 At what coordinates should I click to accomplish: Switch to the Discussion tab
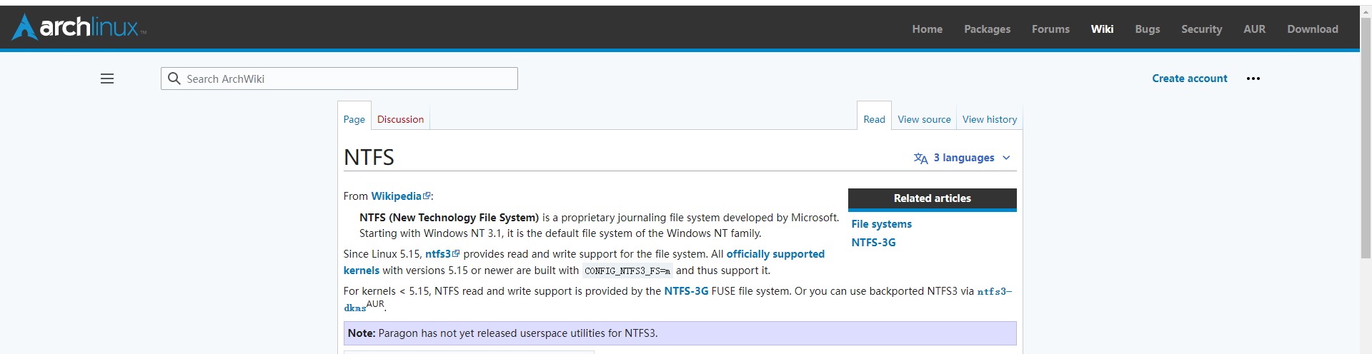pos(400,119)
